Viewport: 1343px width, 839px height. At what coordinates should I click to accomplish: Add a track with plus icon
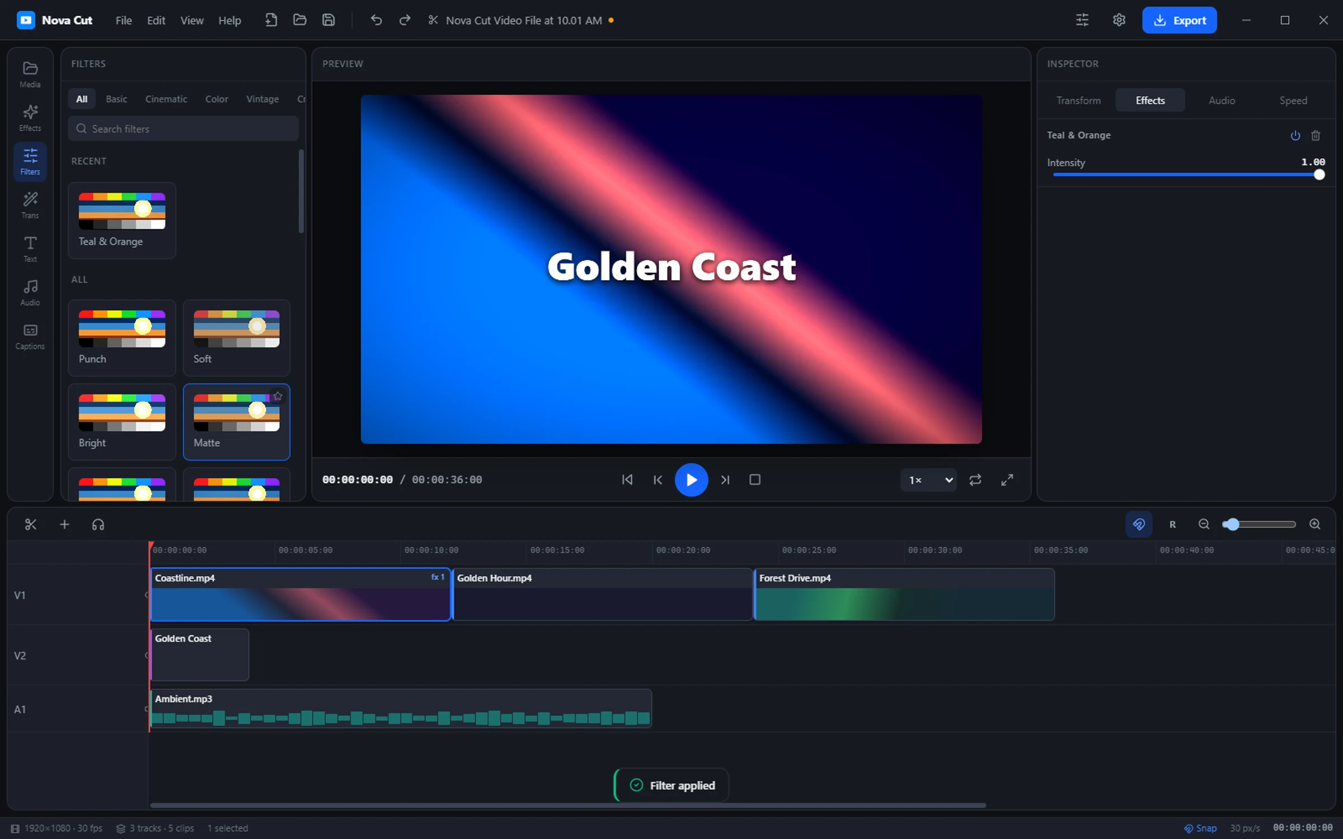[64, 525]
